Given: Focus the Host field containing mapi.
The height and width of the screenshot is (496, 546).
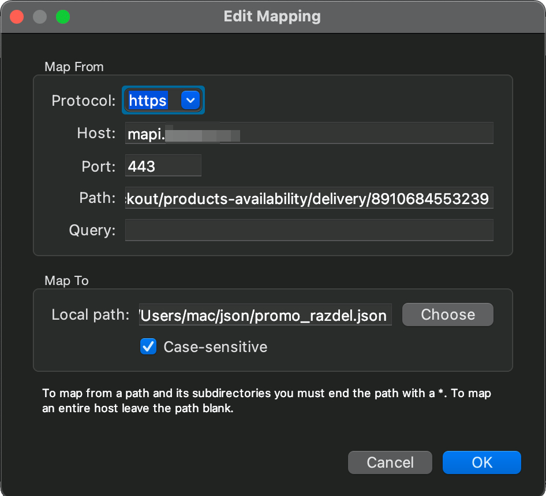Looking at the screenshot, I should (309, 133).
